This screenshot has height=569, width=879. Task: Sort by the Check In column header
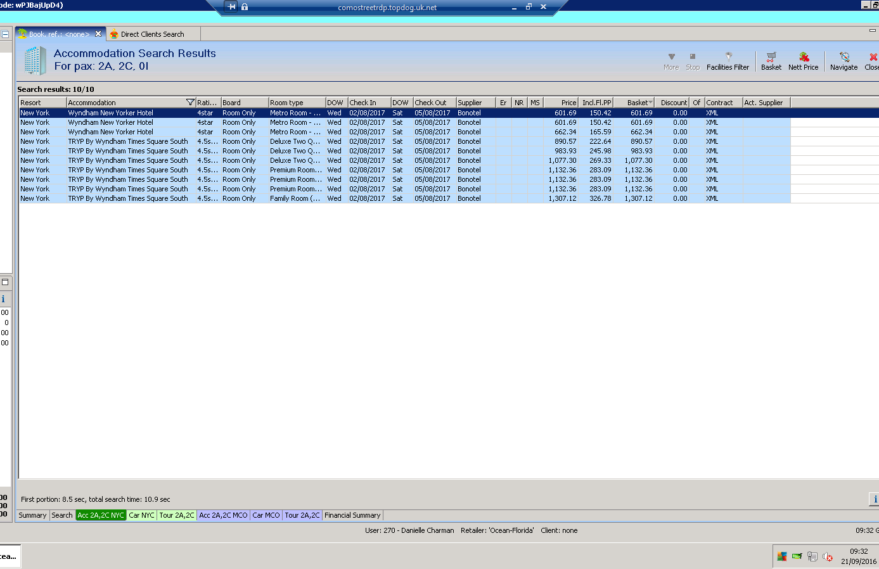click(369, 103)
